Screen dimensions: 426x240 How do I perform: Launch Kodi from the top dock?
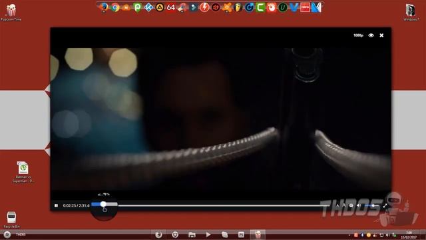pos(148,7)
